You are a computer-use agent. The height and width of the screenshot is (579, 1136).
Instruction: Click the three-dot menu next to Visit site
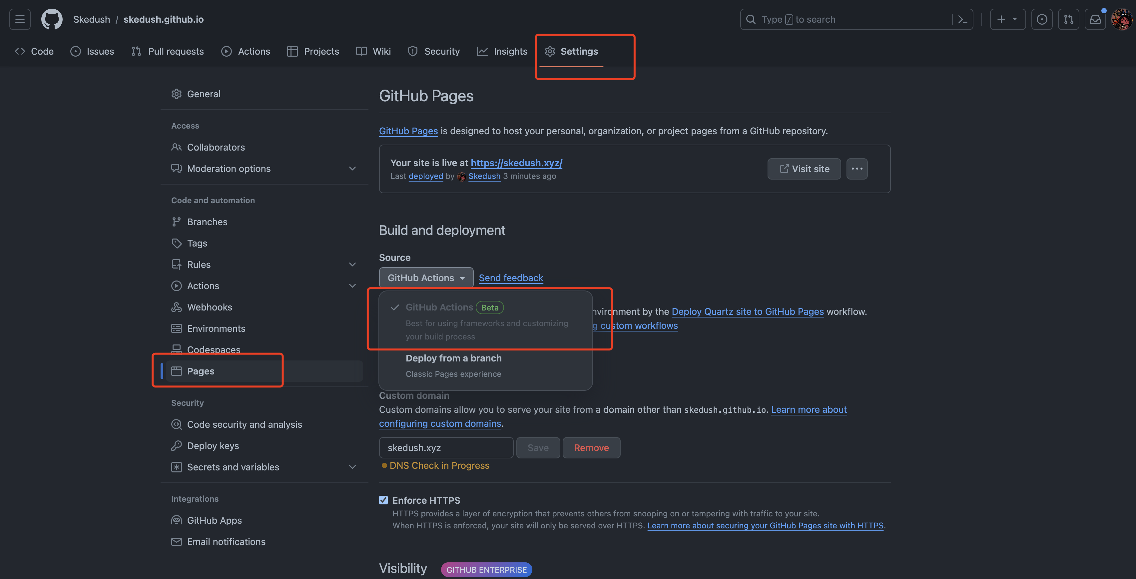[x=857, y=169]
